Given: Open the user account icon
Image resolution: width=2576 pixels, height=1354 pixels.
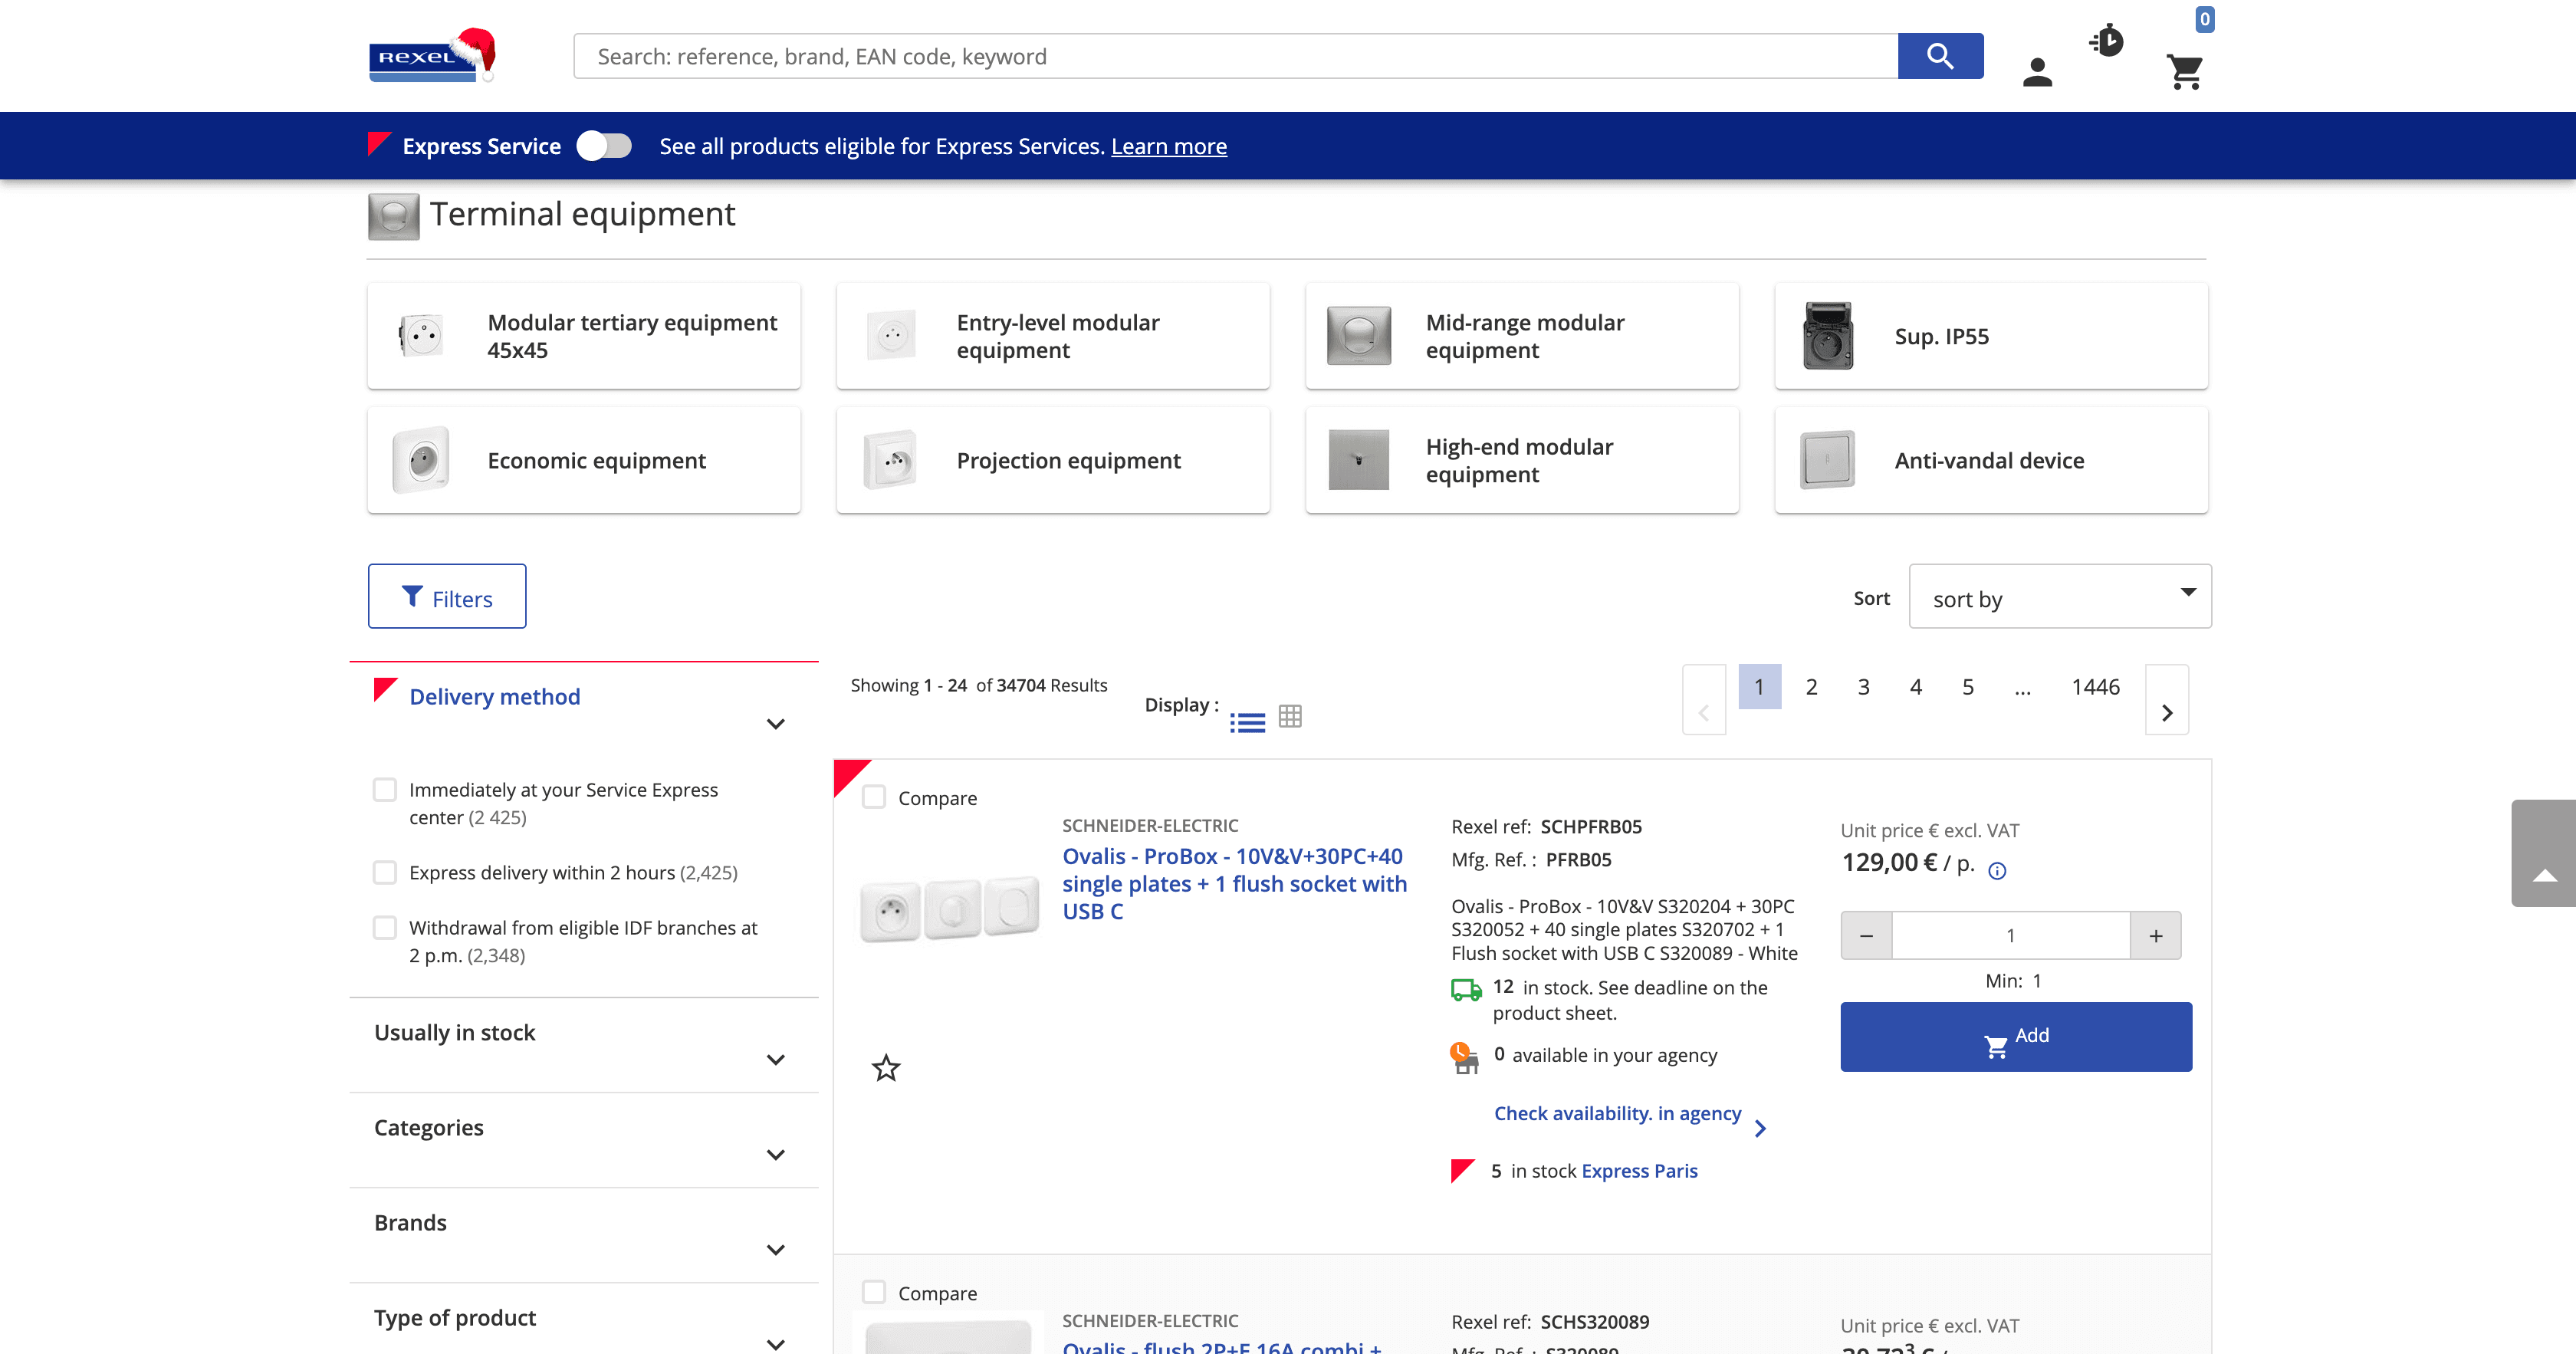Looking at the screenshot, I should pyautogui.click(x=2037, y=72).
